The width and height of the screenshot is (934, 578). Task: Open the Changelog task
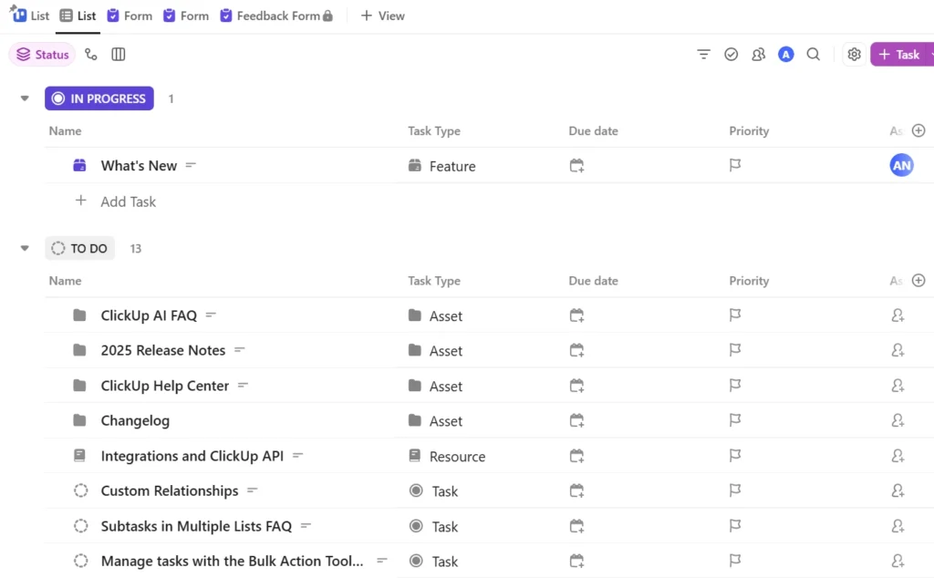click(135, 420)
